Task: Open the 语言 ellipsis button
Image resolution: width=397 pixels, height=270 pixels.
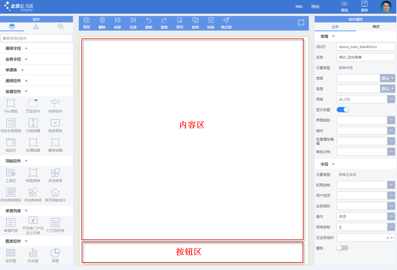Action: (391, 99)
